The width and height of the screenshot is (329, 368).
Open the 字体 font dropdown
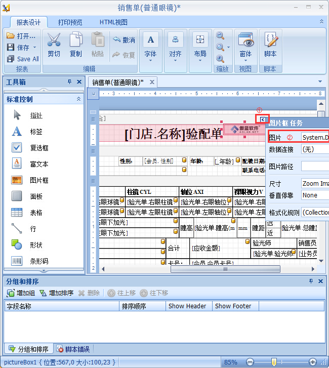pos(150,45)
